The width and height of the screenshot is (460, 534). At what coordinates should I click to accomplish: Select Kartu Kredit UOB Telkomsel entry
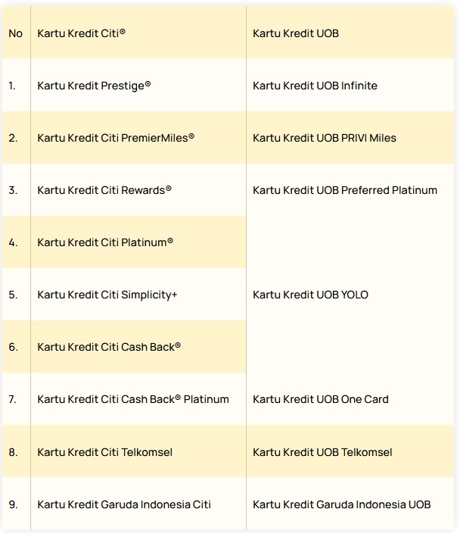point(322,452)
